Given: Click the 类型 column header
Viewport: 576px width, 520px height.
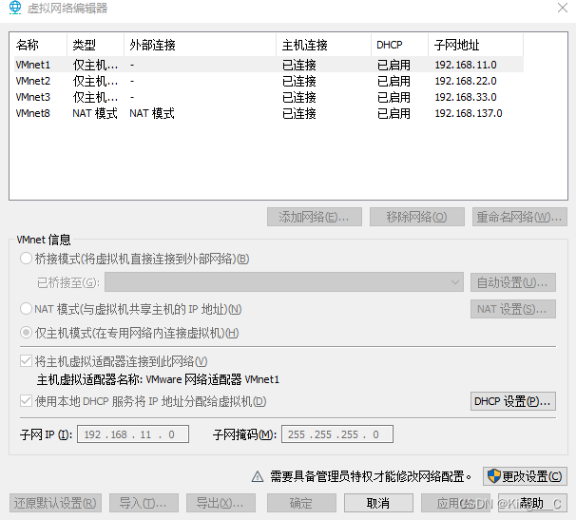Looking at the screenshot, I should (95, 45).
